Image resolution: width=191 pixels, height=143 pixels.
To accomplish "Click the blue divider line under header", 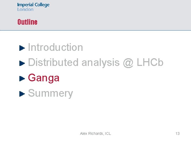I will (95, 30).
